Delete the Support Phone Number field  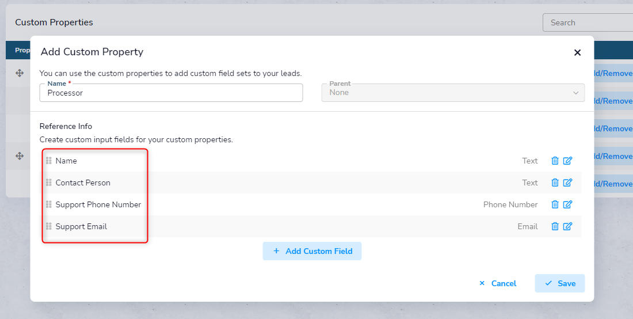point(555,204)
